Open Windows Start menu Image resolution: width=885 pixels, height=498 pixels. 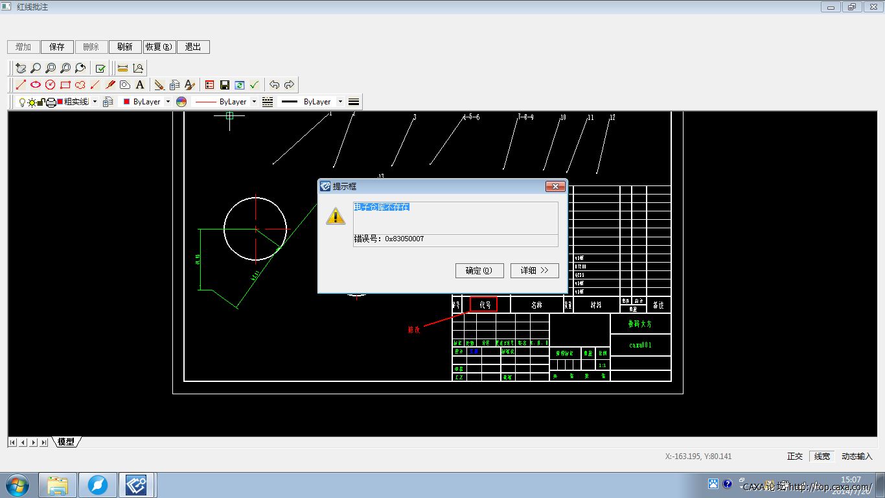point(17,485)
